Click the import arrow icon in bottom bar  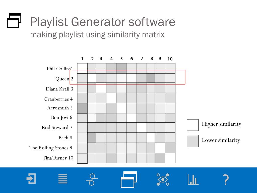(x=31, y=179)
